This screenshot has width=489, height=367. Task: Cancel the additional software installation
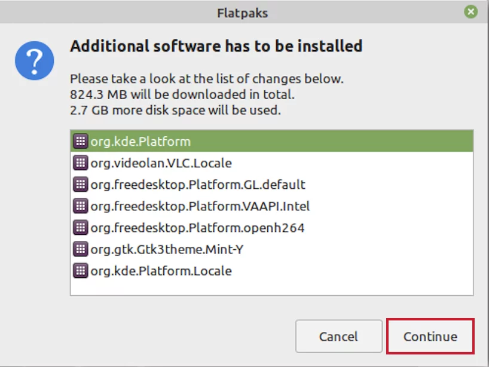tap(339, 336)
